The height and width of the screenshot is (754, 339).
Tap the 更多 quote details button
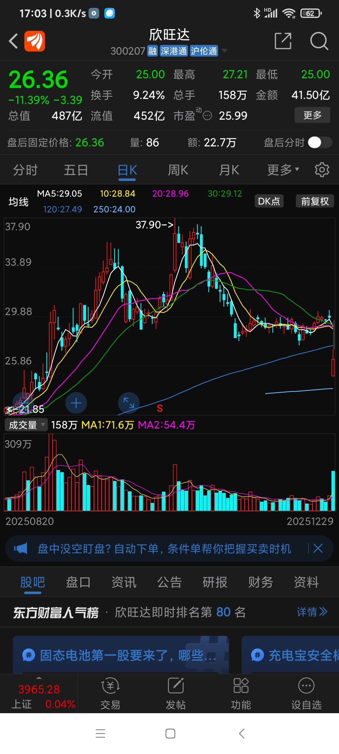pos(312,115)
